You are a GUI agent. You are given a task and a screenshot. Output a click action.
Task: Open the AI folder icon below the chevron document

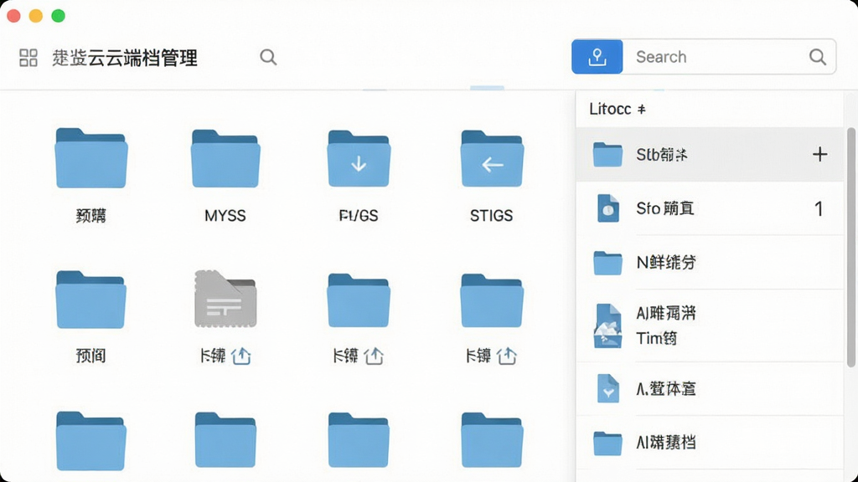pyautogui.click(x=607, y=444)
